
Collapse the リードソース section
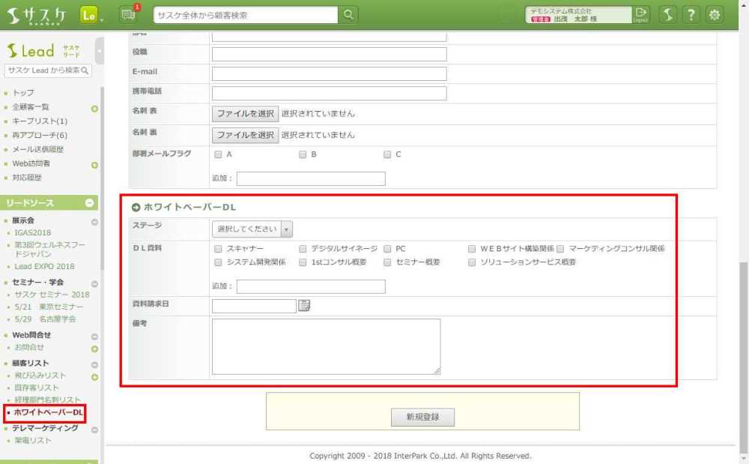click(89, 203)
